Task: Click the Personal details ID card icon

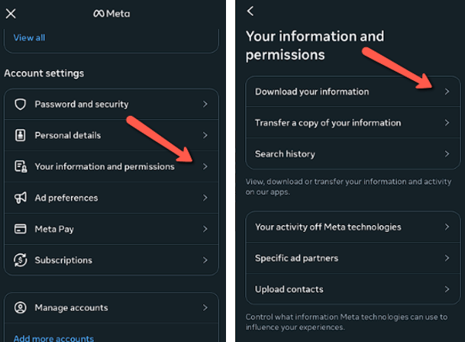Action: tap(21, 135)
